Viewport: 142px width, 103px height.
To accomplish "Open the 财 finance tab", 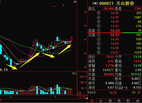I will (x=128, y=101).
